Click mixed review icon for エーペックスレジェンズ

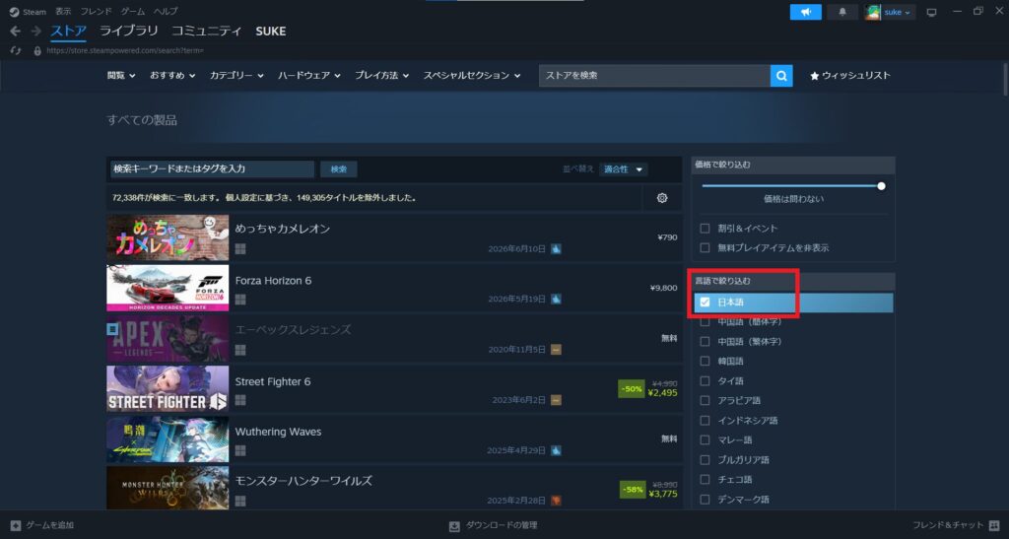[556, 349]
